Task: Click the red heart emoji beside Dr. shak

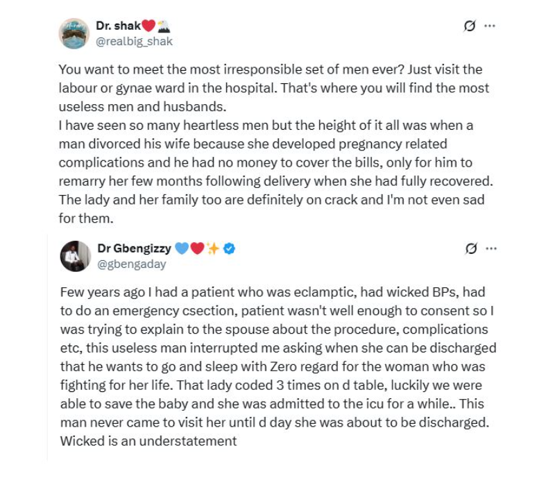Action: pos(148,26)
